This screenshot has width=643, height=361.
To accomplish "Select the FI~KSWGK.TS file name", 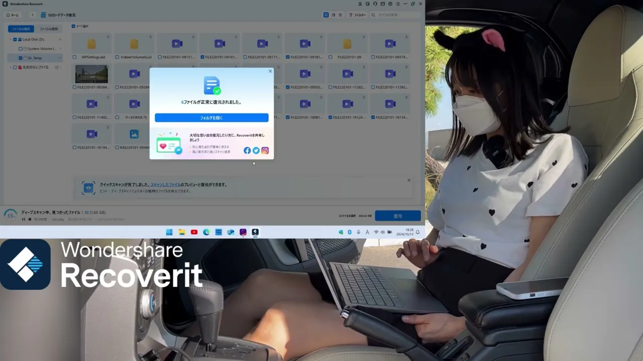I will (x=136, y=117).
